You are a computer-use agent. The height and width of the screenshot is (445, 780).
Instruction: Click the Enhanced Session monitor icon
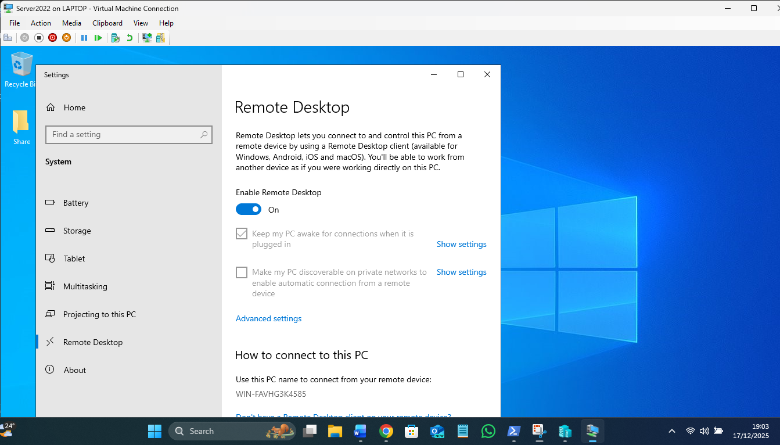(x=147, y=38)
